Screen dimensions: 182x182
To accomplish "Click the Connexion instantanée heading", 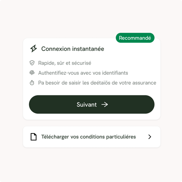I will pos(72,49).
